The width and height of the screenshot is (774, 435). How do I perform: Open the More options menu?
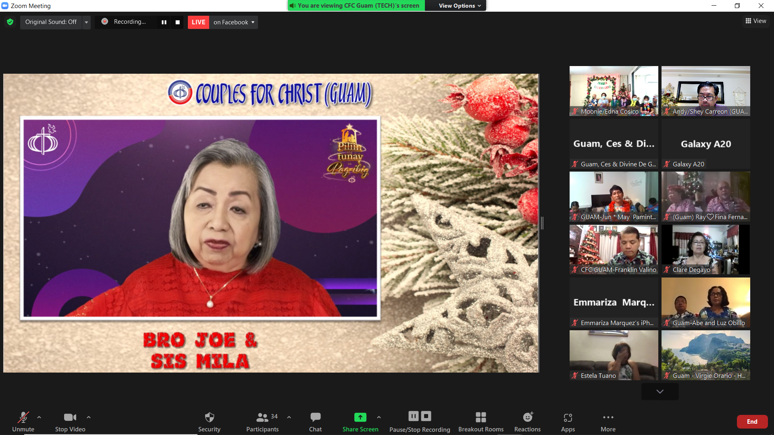(608, 421)
